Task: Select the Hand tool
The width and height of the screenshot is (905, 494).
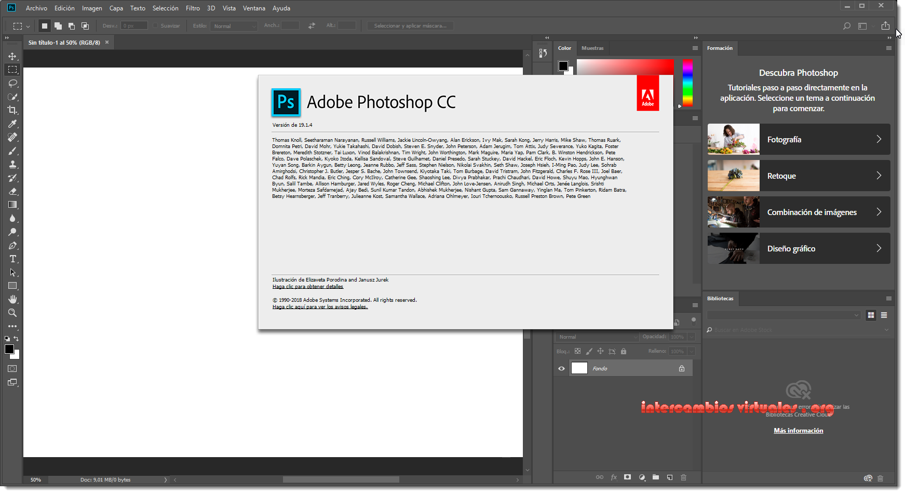Action: click(x=12, y=299)
